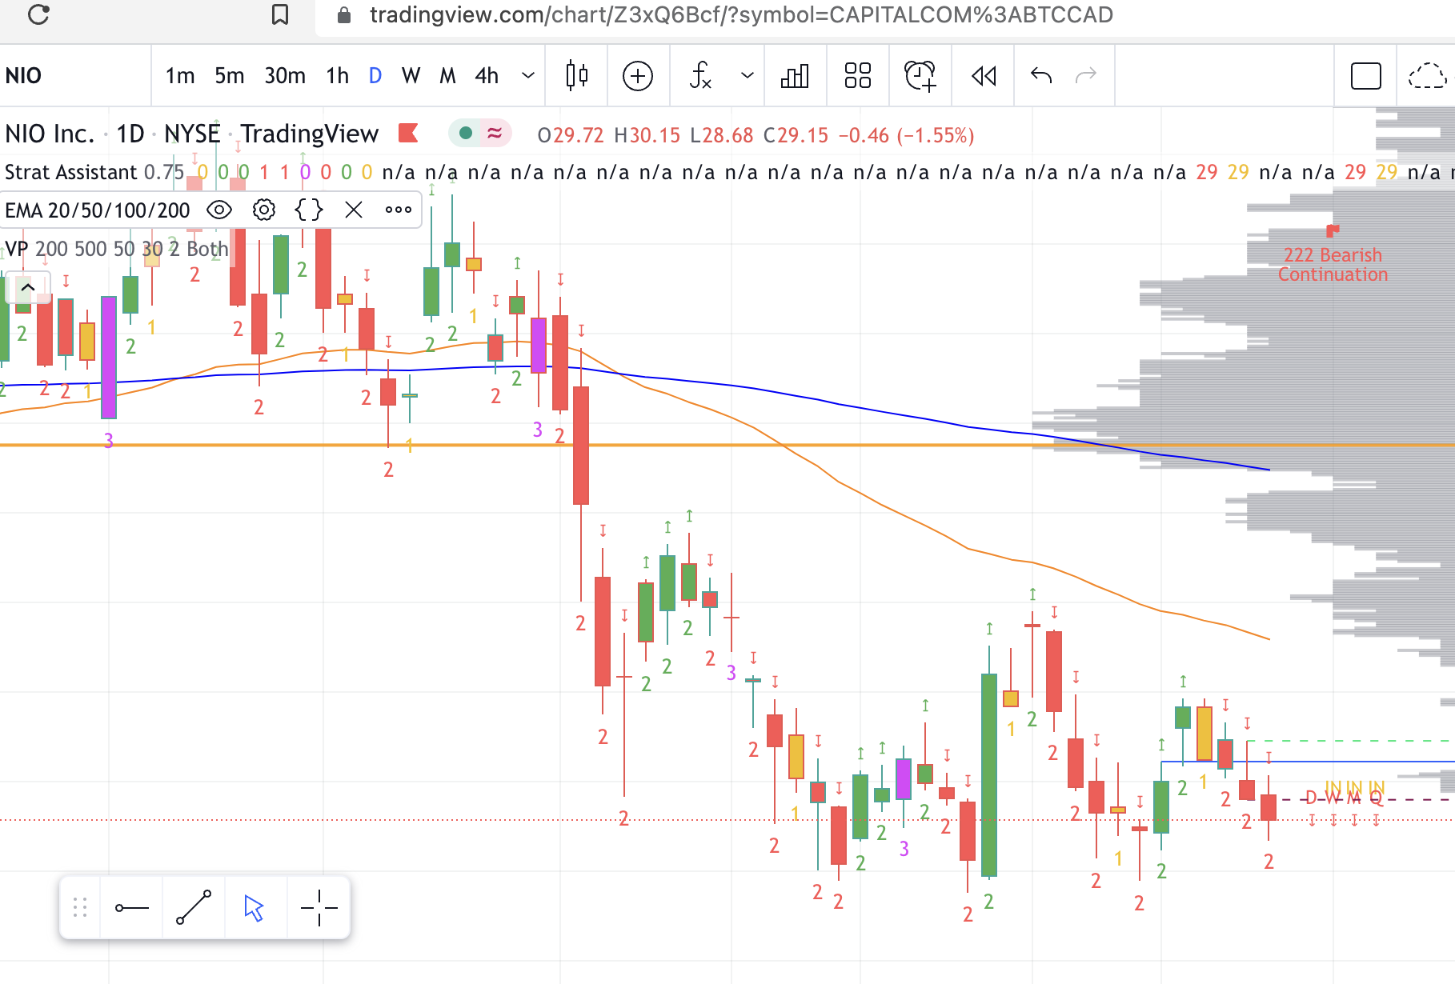Click the opening price O29.72 value
The image size is (1455, 984).
pos(571,135)
